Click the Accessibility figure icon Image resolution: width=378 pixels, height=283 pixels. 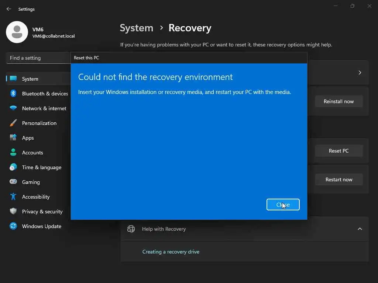pos(13,197)
